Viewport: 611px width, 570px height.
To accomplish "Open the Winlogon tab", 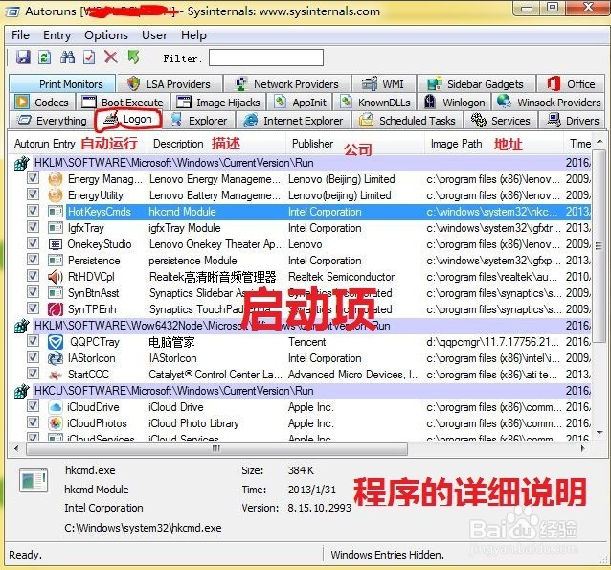I will tap(455, 103).
